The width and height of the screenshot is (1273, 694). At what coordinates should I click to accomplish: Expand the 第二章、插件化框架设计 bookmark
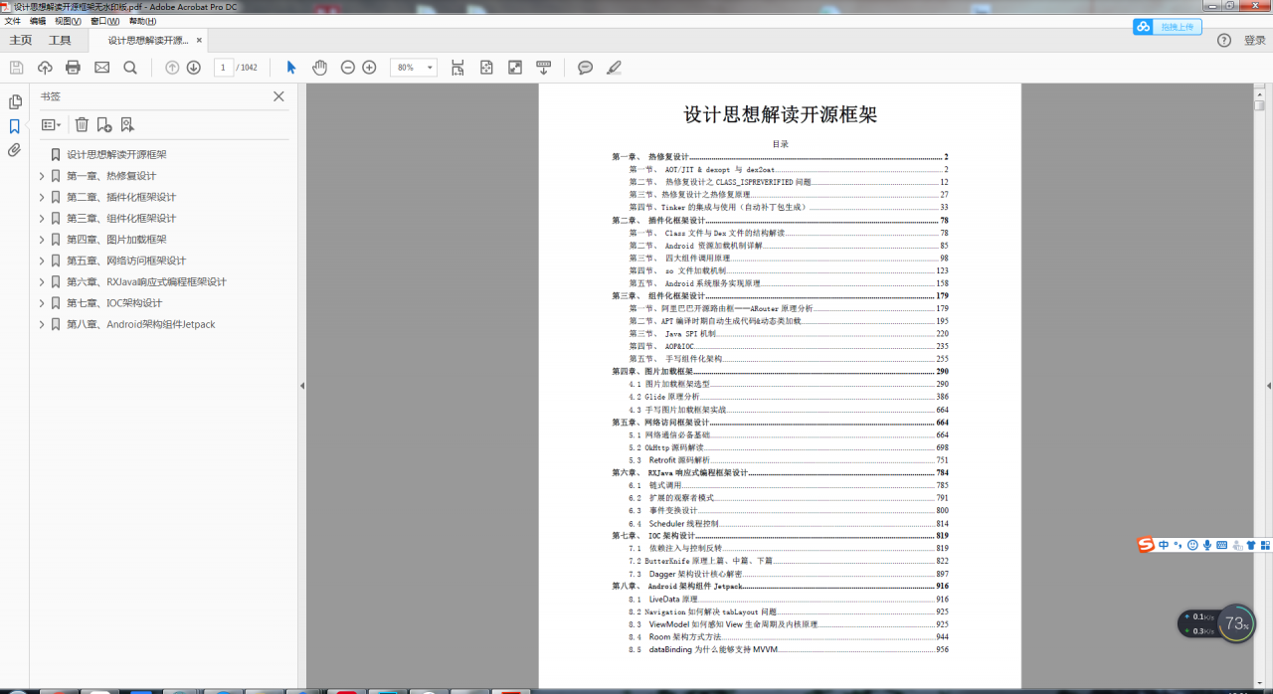[42, 197]
